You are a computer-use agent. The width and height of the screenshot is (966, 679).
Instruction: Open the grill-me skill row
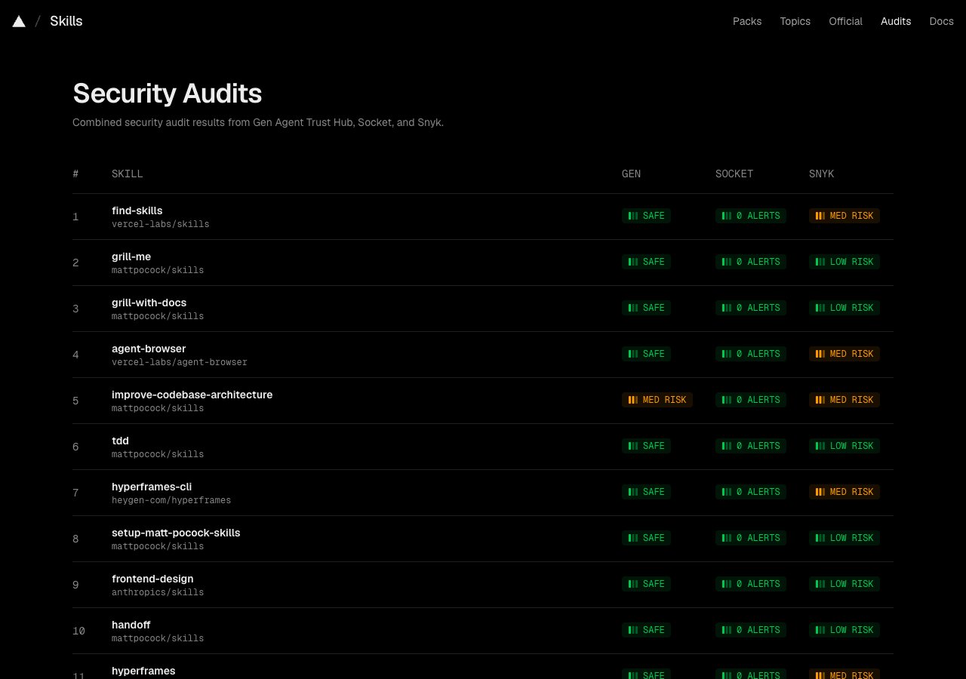click(483, 263)
